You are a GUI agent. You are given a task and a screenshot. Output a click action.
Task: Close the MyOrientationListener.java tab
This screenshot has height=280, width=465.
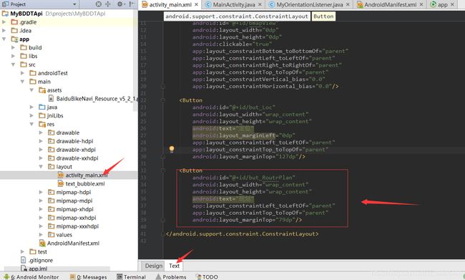348,5
